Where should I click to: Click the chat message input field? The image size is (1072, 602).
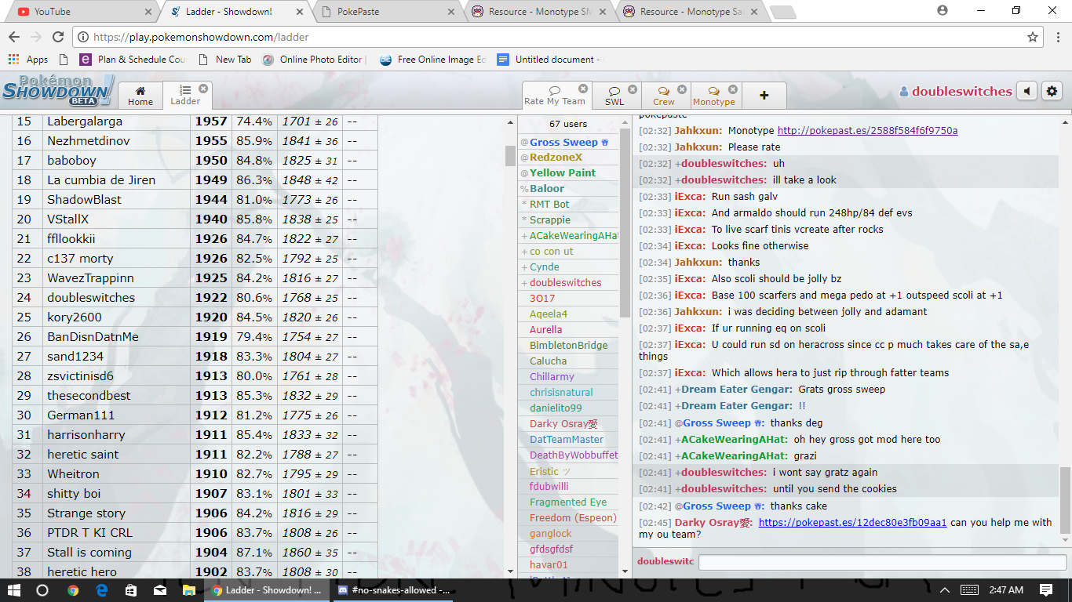pos(882,562)
